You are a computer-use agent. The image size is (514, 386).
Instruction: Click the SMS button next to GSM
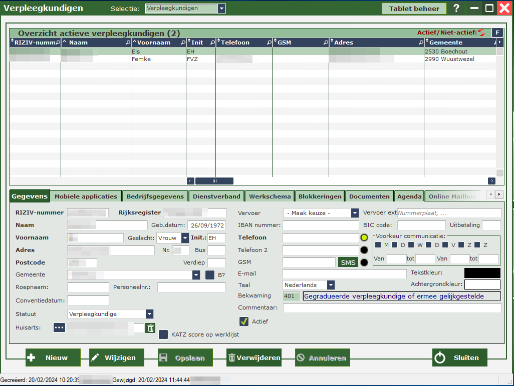point(348,262)
